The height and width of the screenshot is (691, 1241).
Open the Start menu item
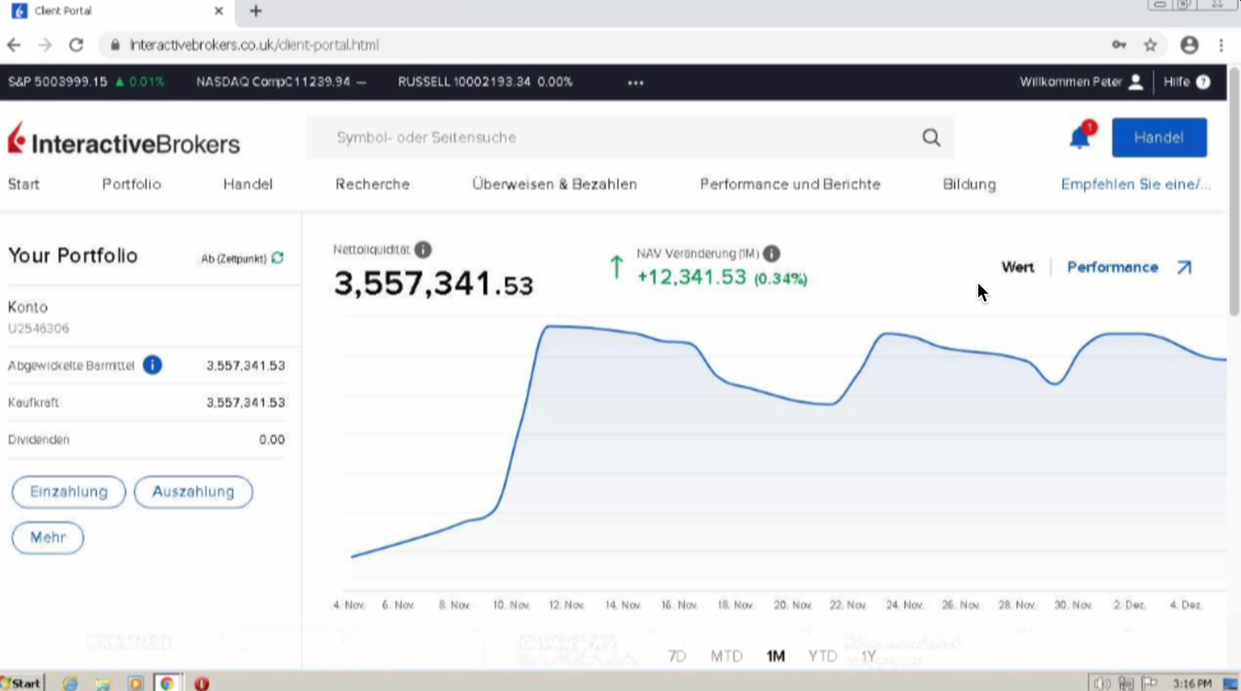click(24, 184)
